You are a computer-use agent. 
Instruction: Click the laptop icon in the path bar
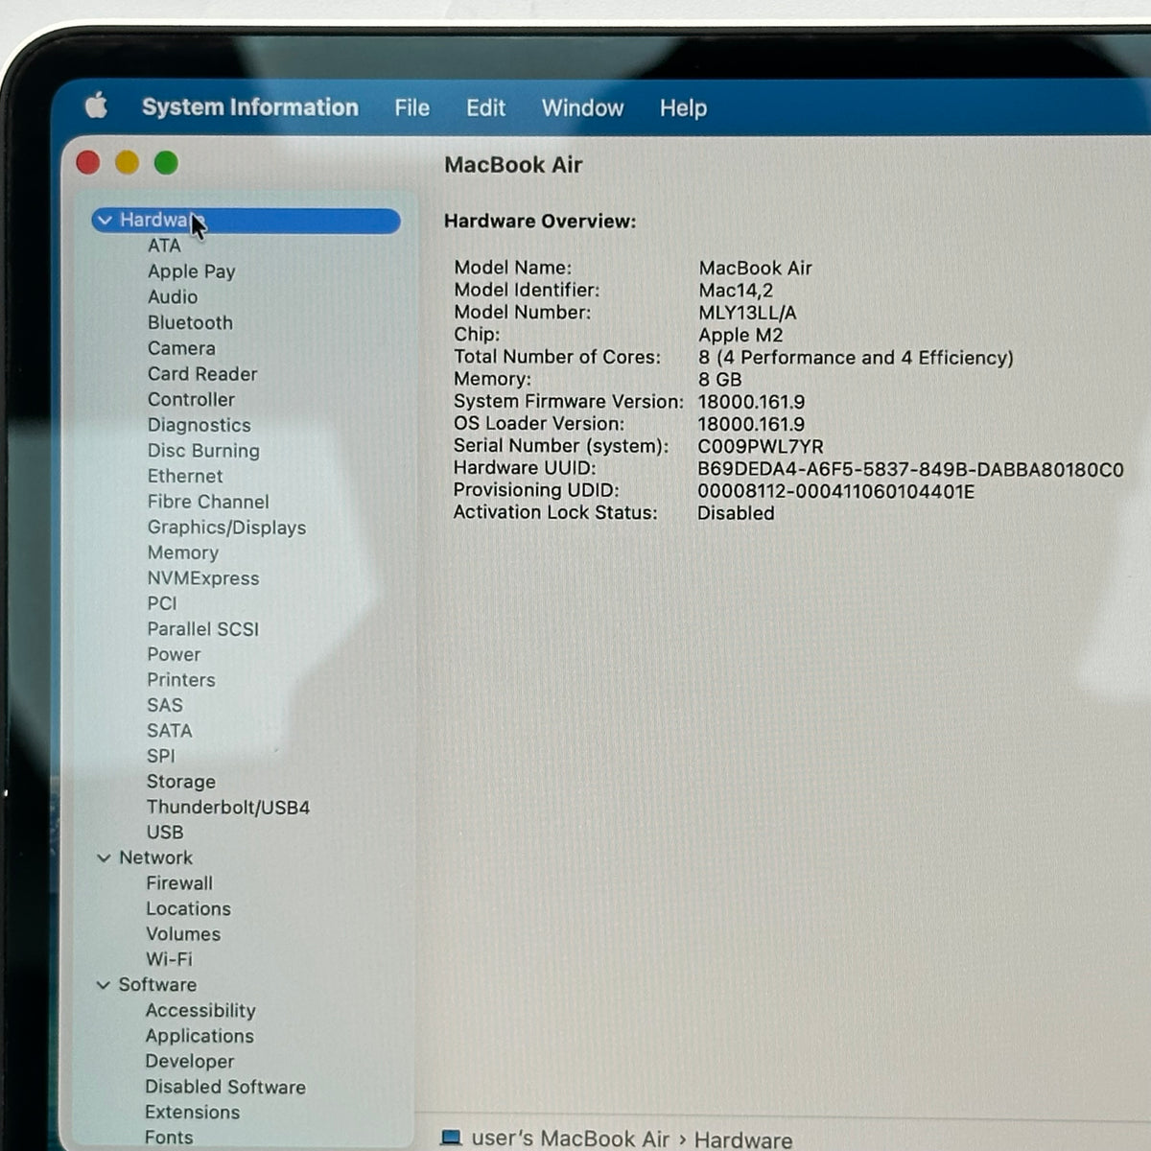(x=450, y=1138)
